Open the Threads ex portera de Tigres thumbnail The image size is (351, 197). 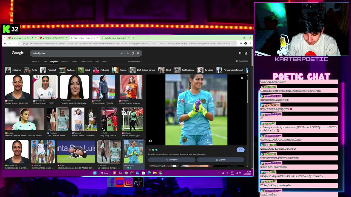109,152
